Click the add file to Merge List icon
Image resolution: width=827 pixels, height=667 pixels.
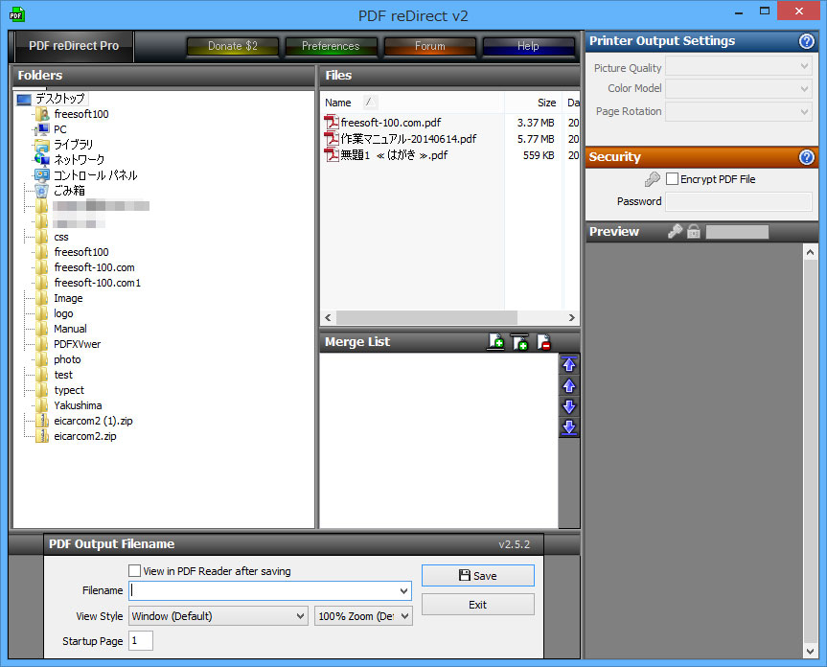tap(495, 342)
